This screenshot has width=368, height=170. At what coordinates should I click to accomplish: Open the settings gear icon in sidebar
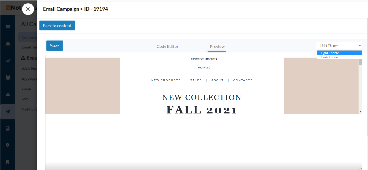[x=8, y=145]
